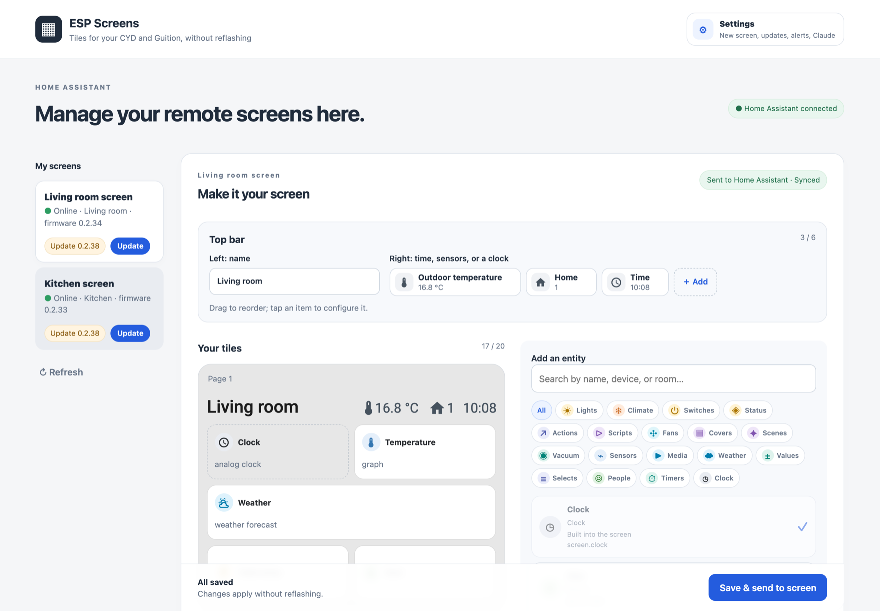Filter entities by Weather
Viewport: 880px width, 611px height.
click(x=725, y=455)
